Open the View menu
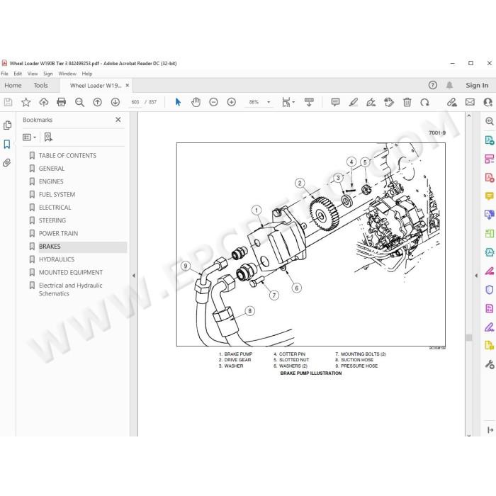Screen dimensions: 496x496 tap(33, 74)
